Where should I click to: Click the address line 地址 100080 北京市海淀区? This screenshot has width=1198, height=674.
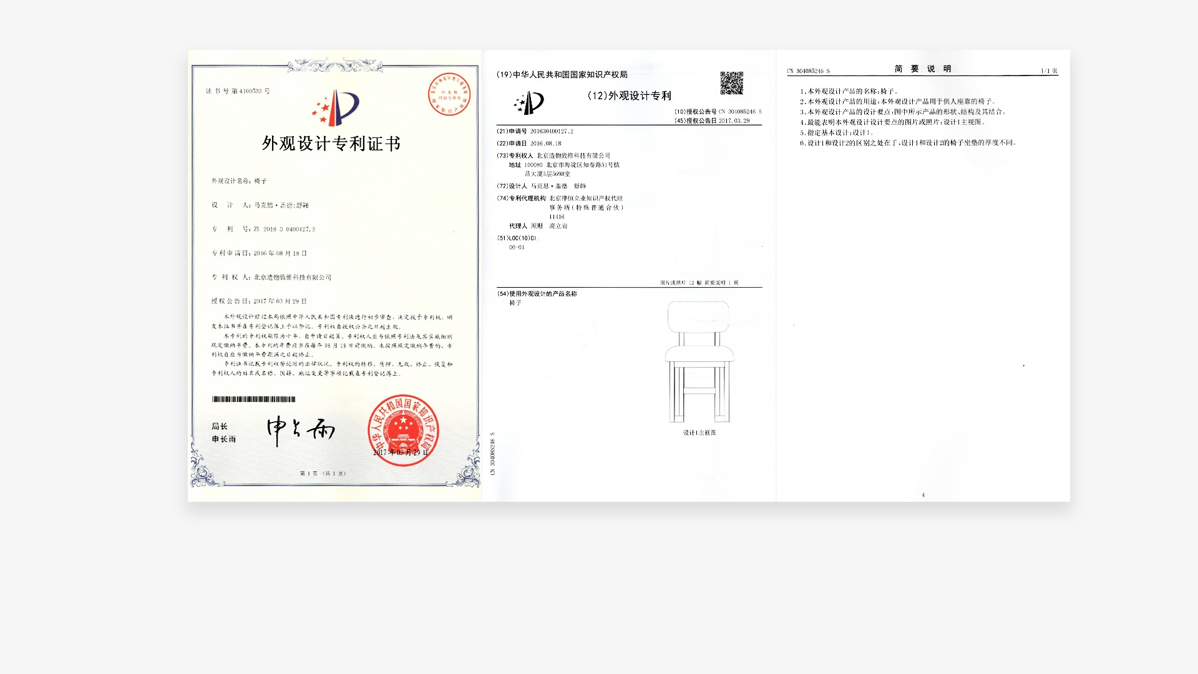coord(564,165)
